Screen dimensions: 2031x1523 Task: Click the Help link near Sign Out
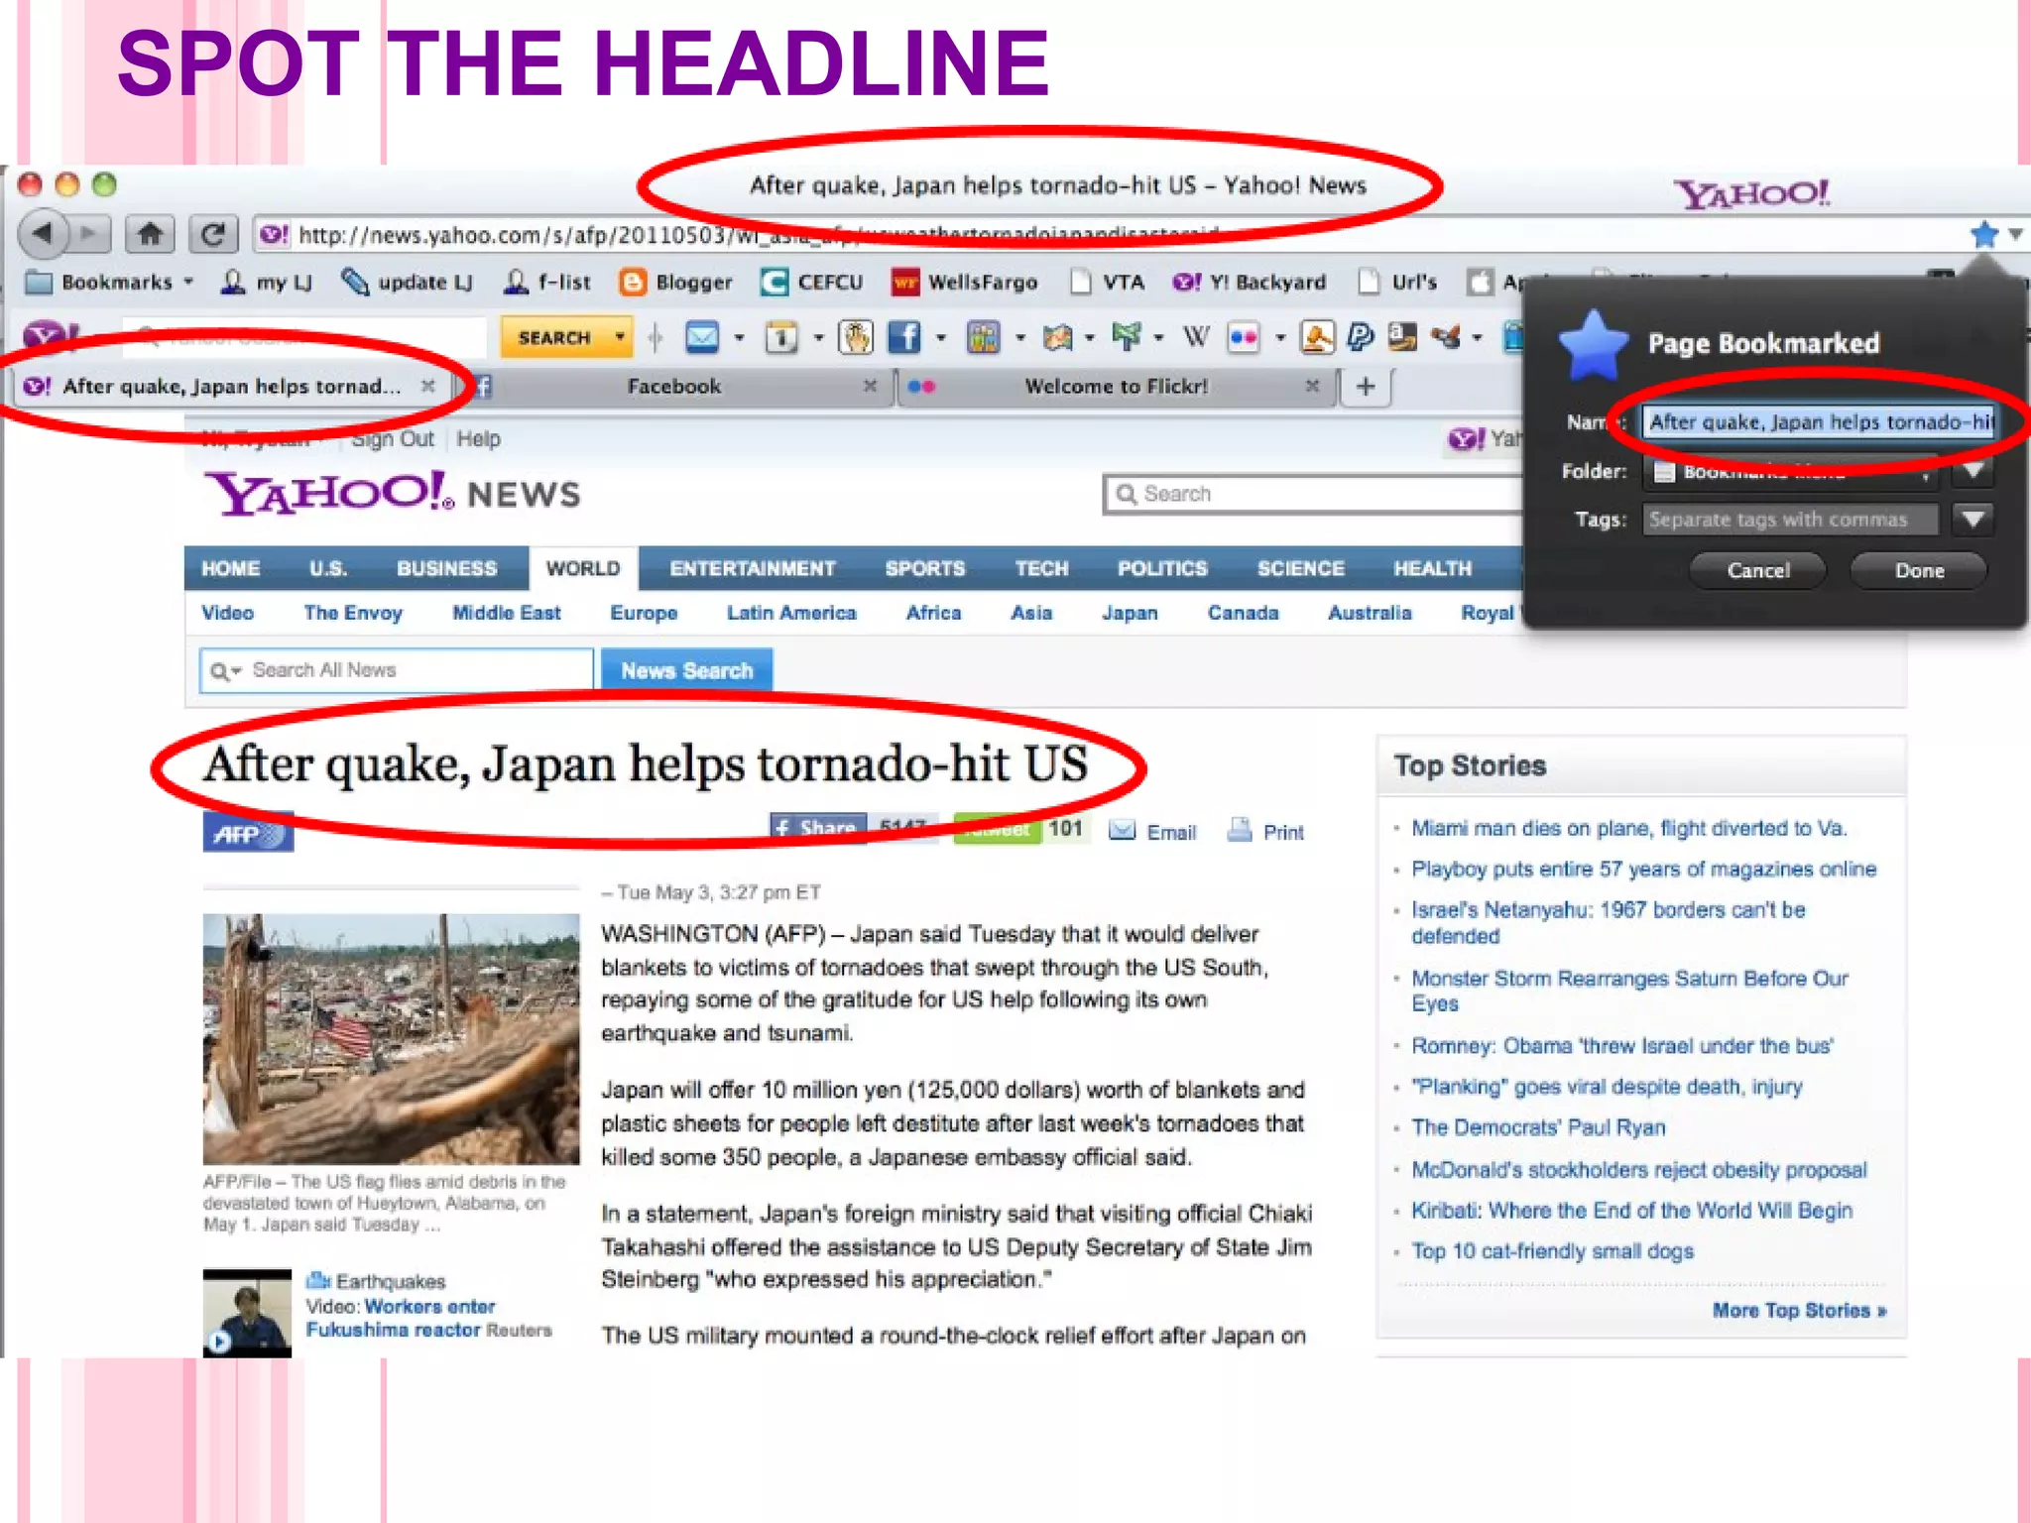[478, 439]
